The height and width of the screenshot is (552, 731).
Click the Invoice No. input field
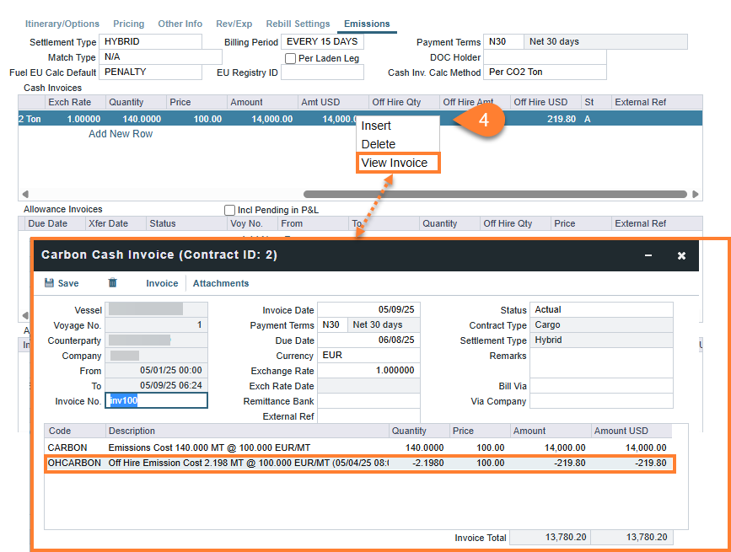click(x=156, y=400)
